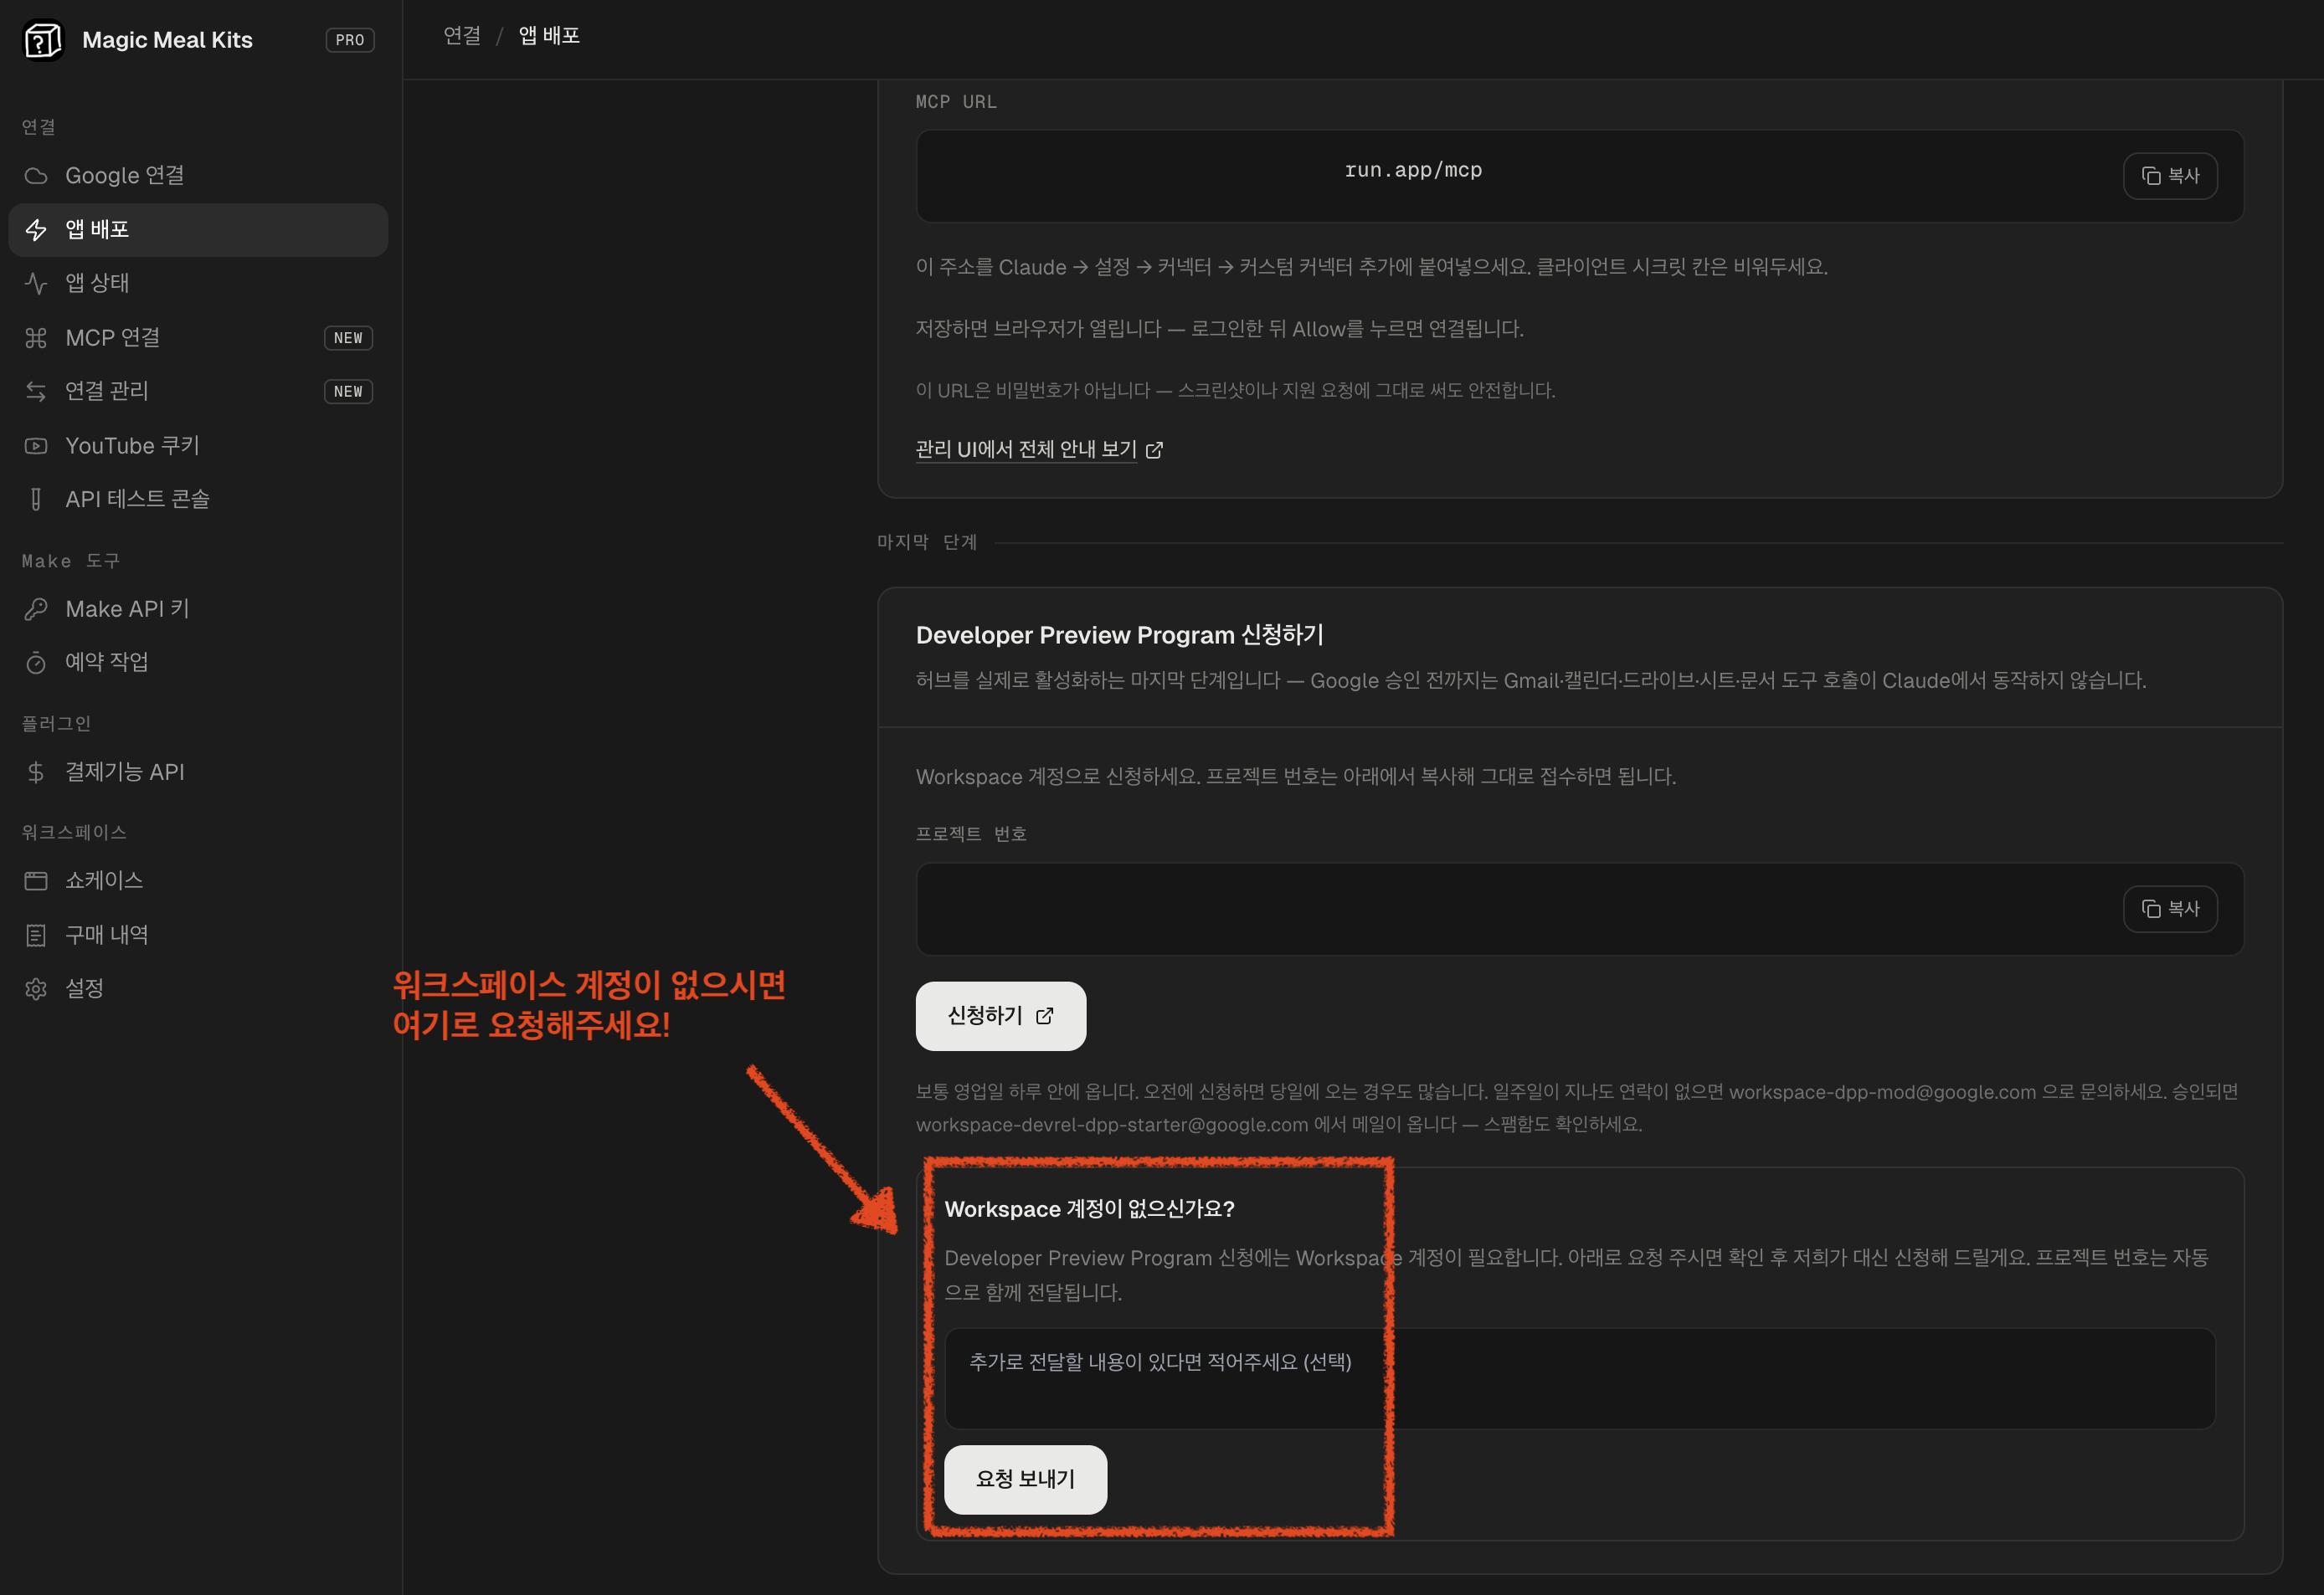Viewport: 2324px width, 1595px height.
Task: Click the test tube icon for API 테스트 콘솔
Action: click(x=36, y=500)
